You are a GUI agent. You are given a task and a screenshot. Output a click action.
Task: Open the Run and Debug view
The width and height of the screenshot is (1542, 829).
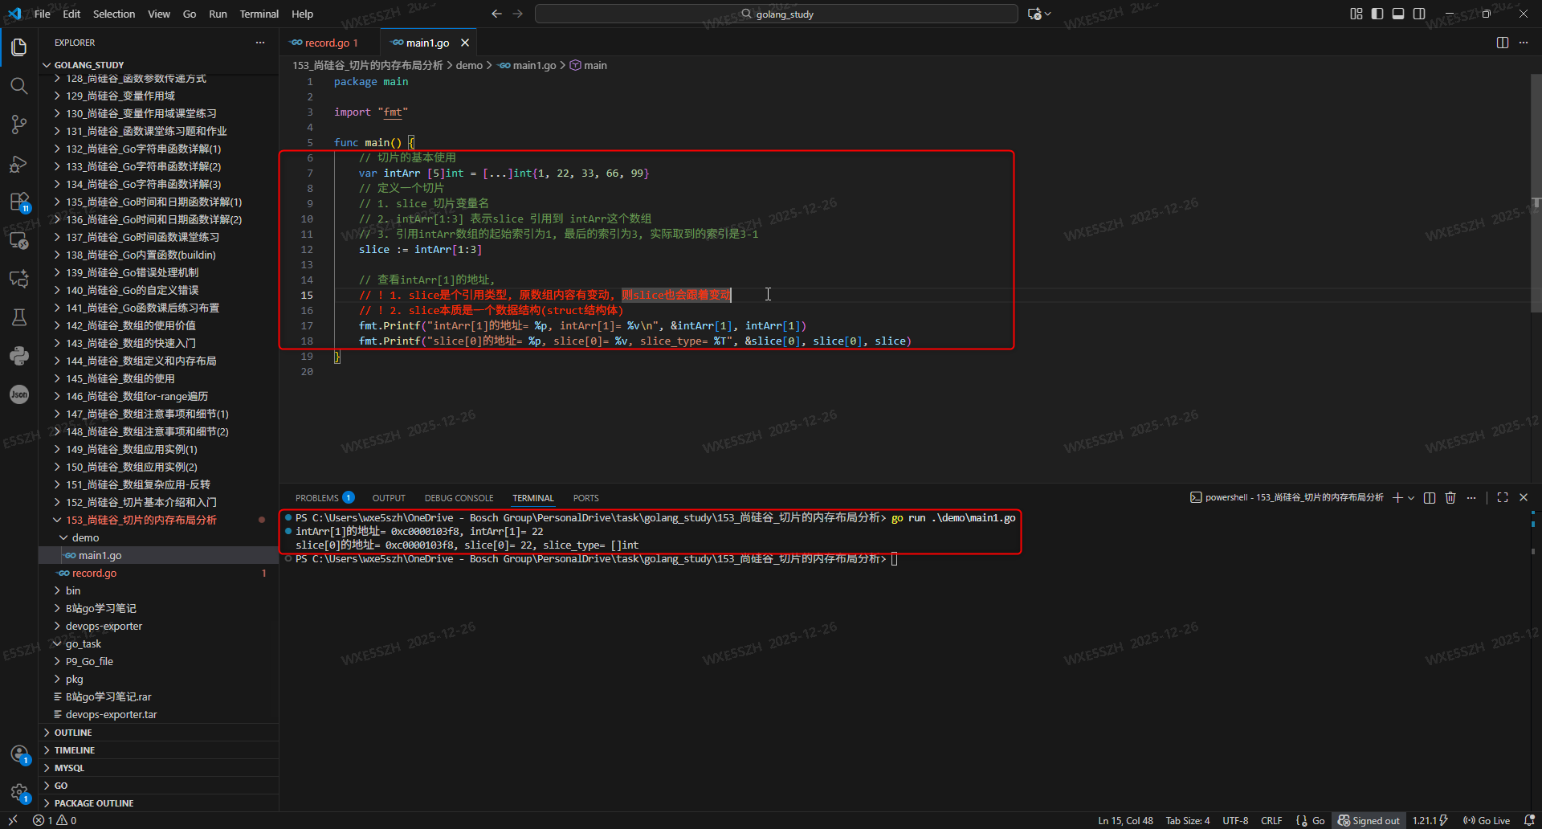tap(19, 163)
